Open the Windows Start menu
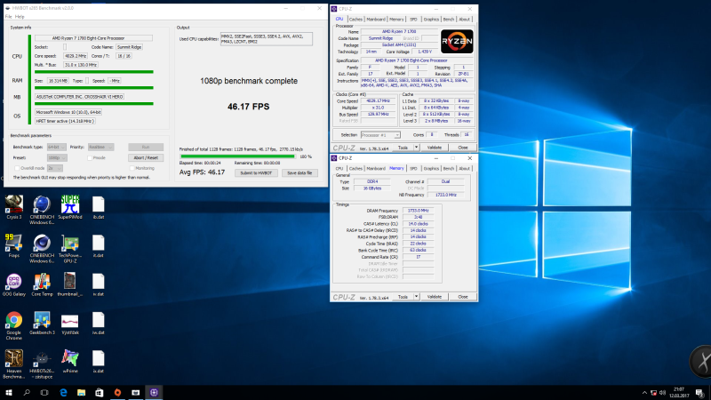The height and width of the screenshot is (400, 711). [9, 392]
